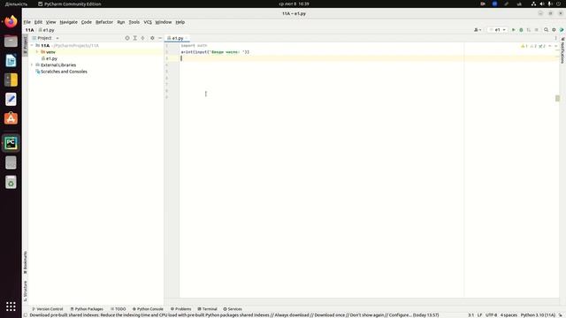Open IDE settings gear in top toolbar

click(554, 30)
